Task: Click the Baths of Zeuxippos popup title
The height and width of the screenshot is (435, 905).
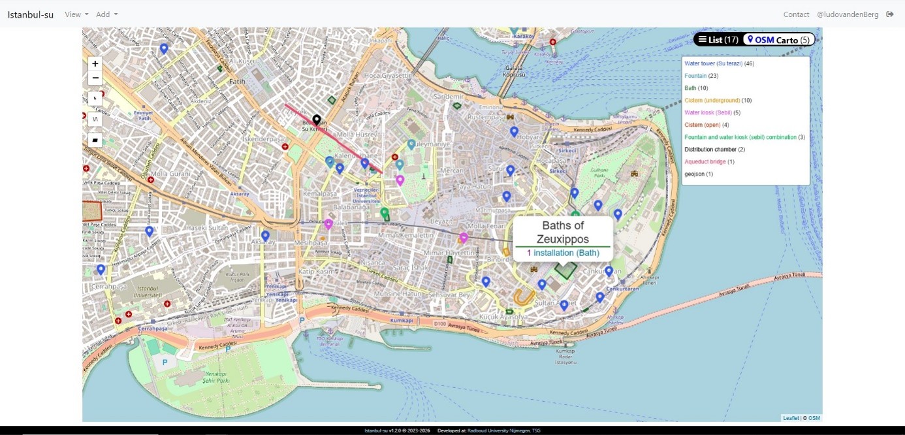Action: (563, 233)
